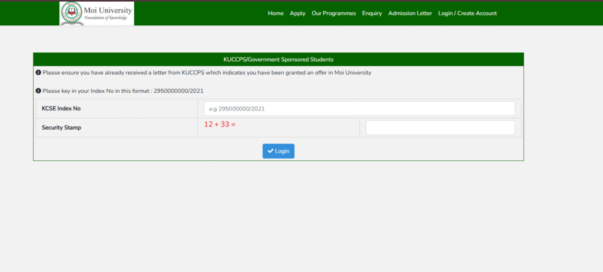
Task: Click the info icon beside KUCCPS letter notice
Action: click(x=38, y=72)
